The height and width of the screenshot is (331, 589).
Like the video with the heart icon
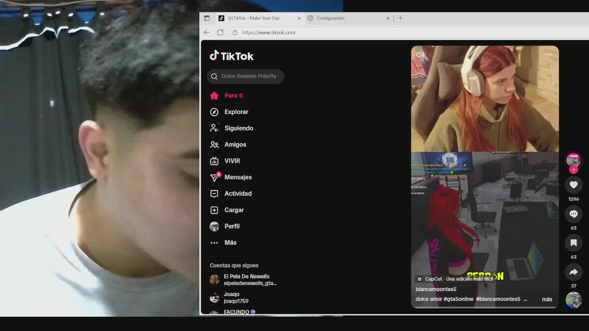(573, 185)
